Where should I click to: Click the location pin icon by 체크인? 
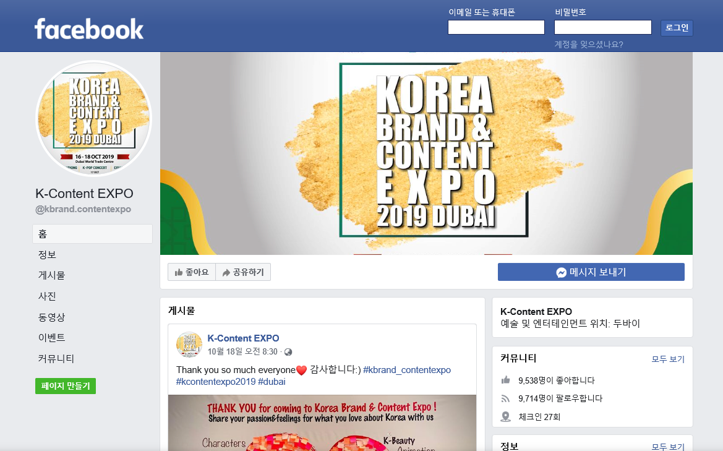pyautogui.click(x=506, y=417)
